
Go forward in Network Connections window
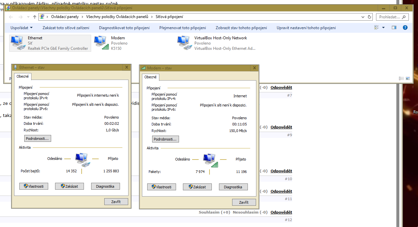(x=20, y=17)
